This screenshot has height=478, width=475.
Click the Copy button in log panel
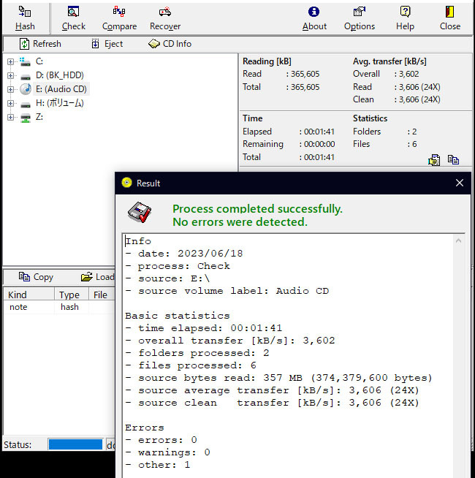pyautogui.click(x=36, y=277)
